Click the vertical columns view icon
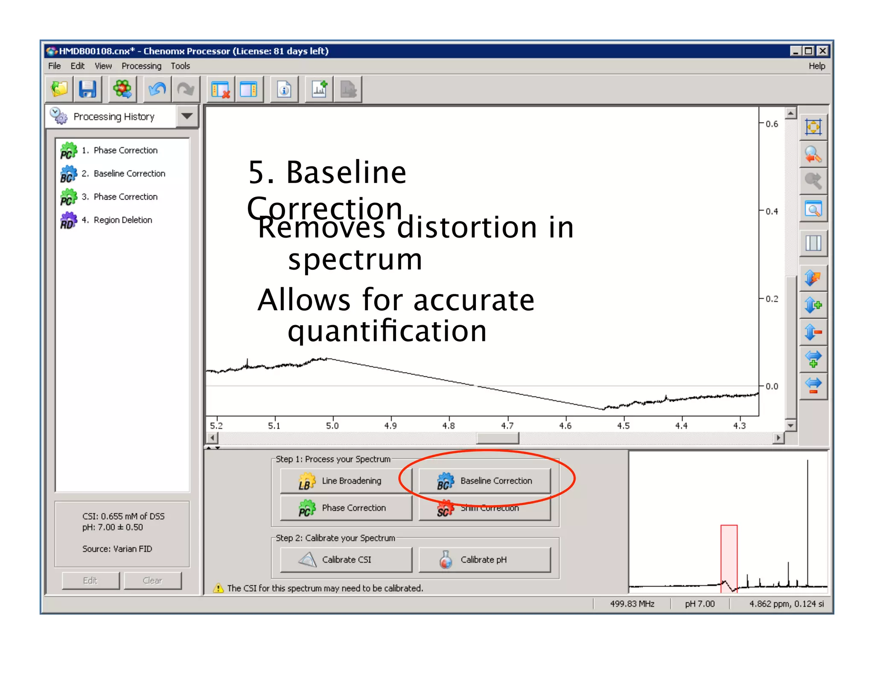874x675 pixels. tap(813, 243)
